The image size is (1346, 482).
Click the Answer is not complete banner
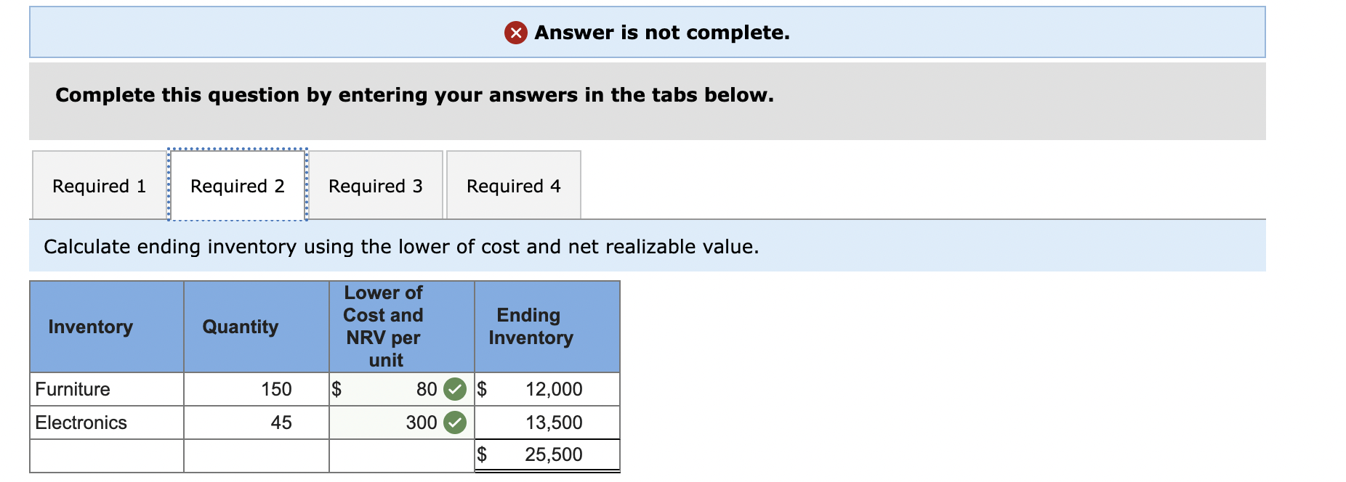point(661,33)
